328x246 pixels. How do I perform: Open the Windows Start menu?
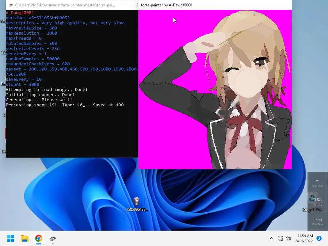click(10, 238)
